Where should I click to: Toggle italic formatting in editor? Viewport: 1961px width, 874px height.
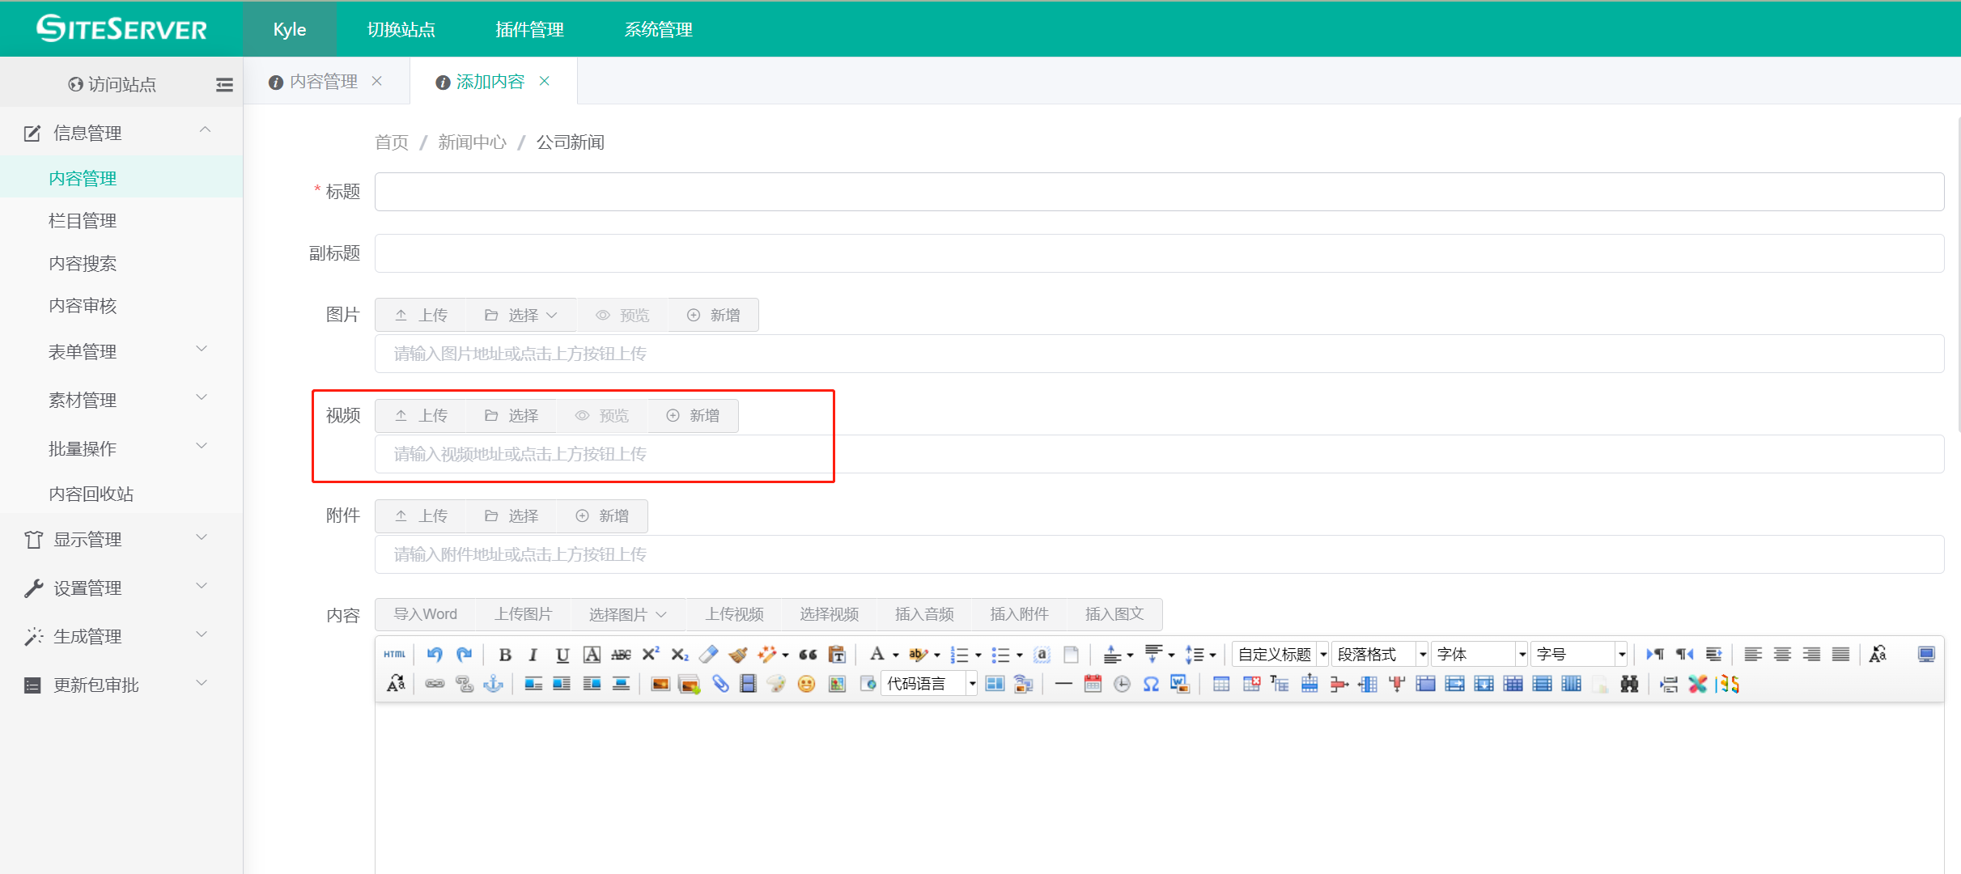(533, 655)
